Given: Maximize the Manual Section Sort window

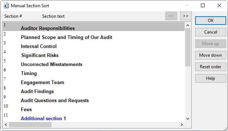Looking at the screenshot, I should click(x=203, y=5).
